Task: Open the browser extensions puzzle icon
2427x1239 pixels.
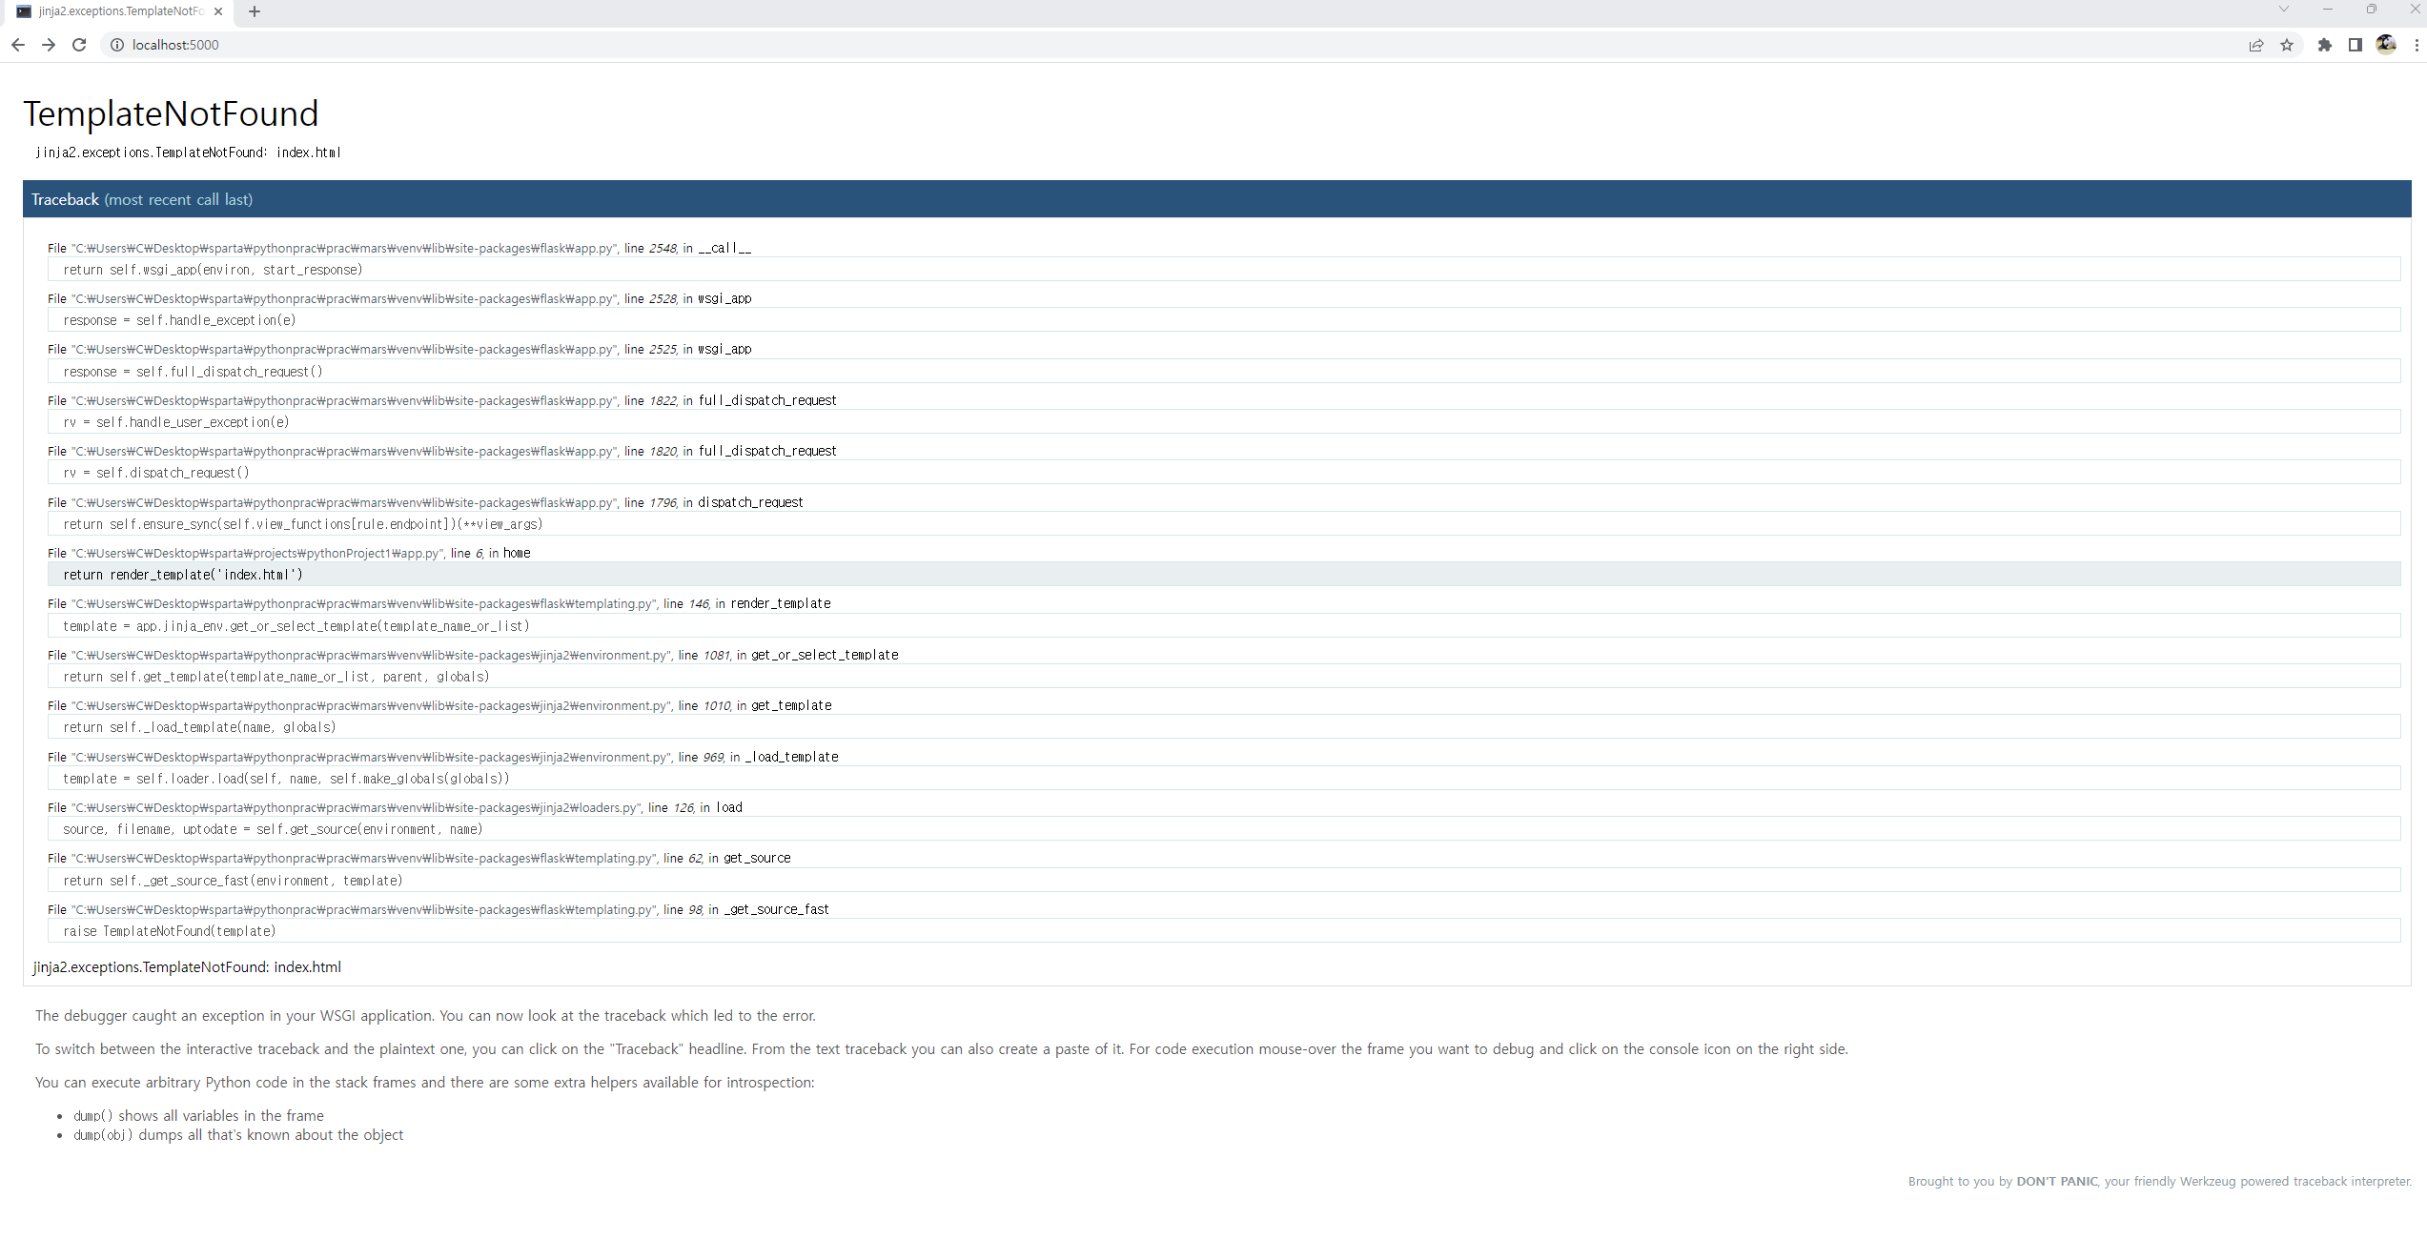Action: pyautogui.click(x=2325, y=45)
